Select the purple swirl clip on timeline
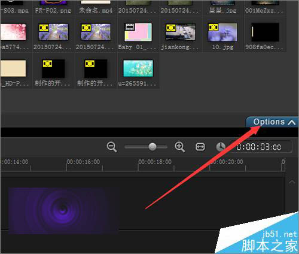The image size is (299, 254). [x=63, y=211]
